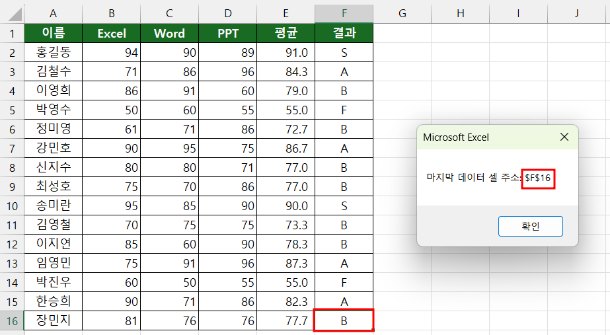The image size is (610, 335).
Task: Select the cell with name 홍길동
Action: (54, 52)
